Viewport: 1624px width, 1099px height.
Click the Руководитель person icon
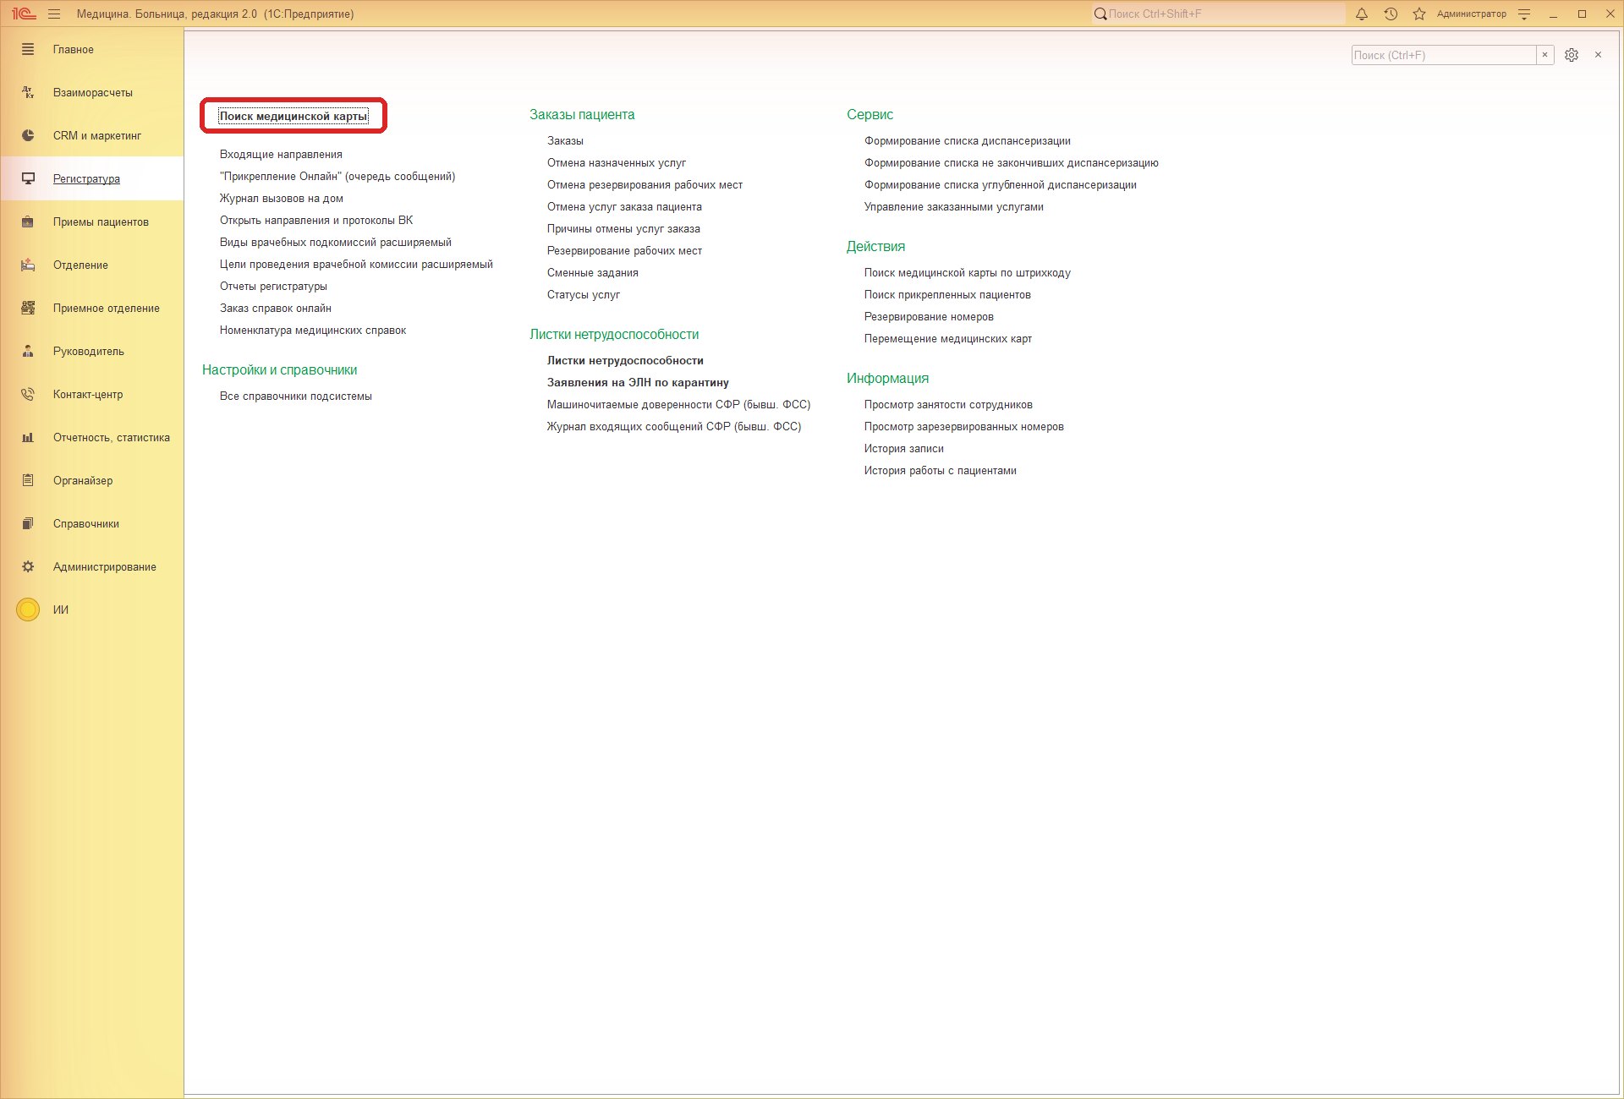[28, 351]
